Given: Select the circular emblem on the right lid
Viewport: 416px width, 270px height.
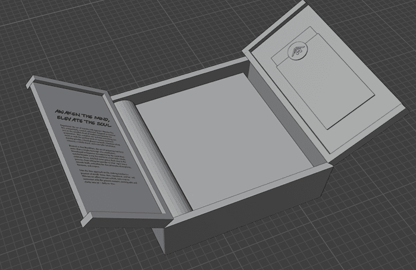Looking at the screenshot, I should (298, 50).
